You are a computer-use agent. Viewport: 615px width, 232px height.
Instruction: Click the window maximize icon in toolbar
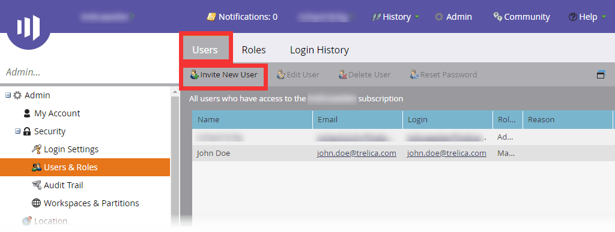[x=601, y=75]
